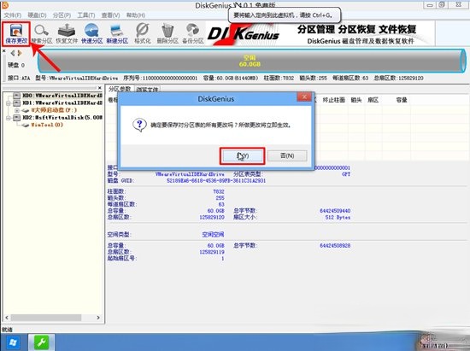Open the Windows Start button
This screenshot has width=470, height=351.
point(13,342)
